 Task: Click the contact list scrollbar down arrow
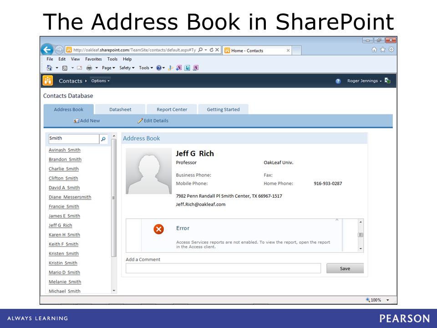pyautogui.click(x=114, y=291)
